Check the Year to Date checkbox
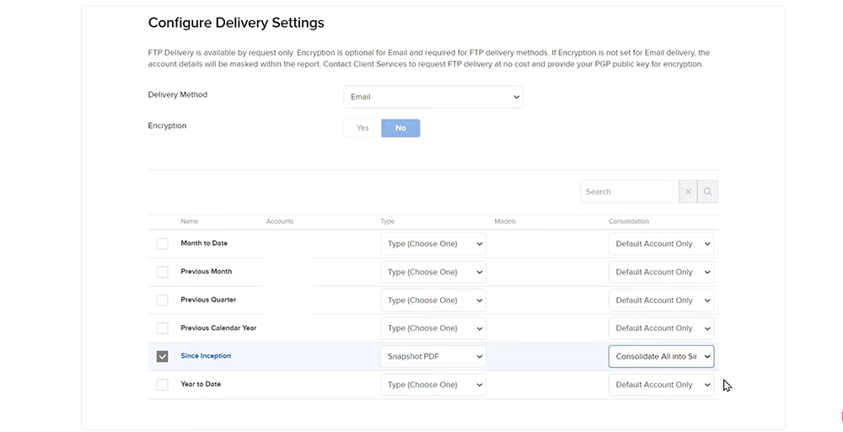 tap(163, 385)
